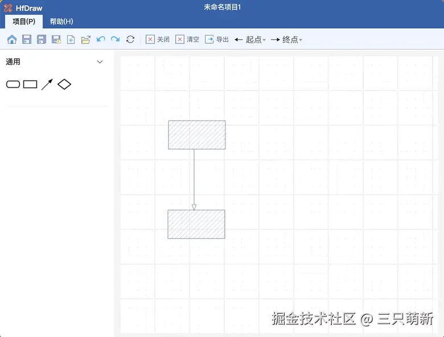Click the Home icon in the toolbar
Viewport: 444px width, 337px height.
click(12, 39)
